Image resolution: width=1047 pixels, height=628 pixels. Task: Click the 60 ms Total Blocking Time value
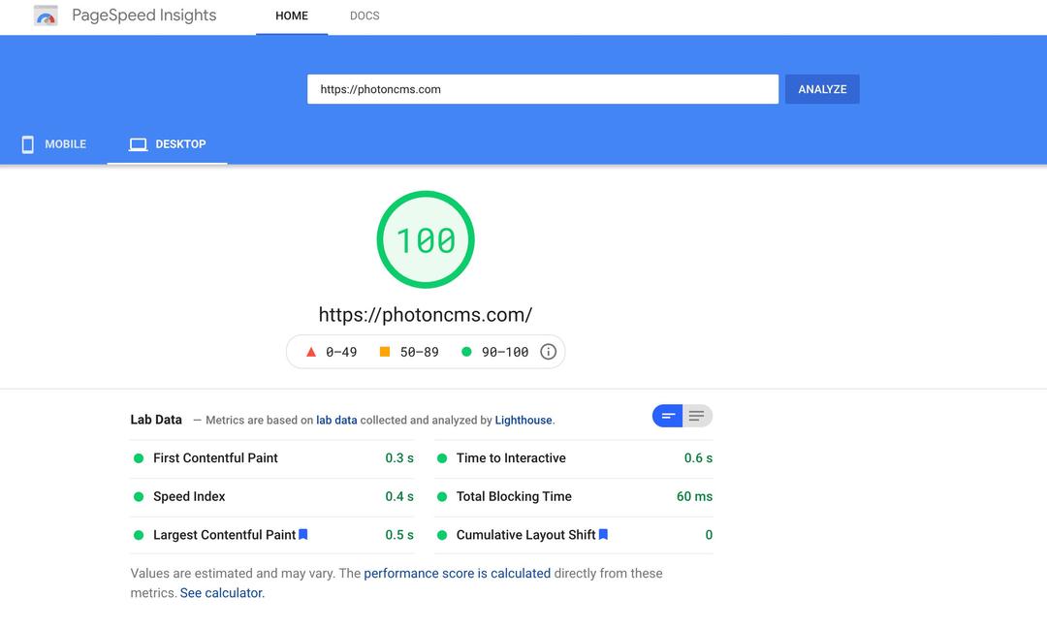coord(694,496)
